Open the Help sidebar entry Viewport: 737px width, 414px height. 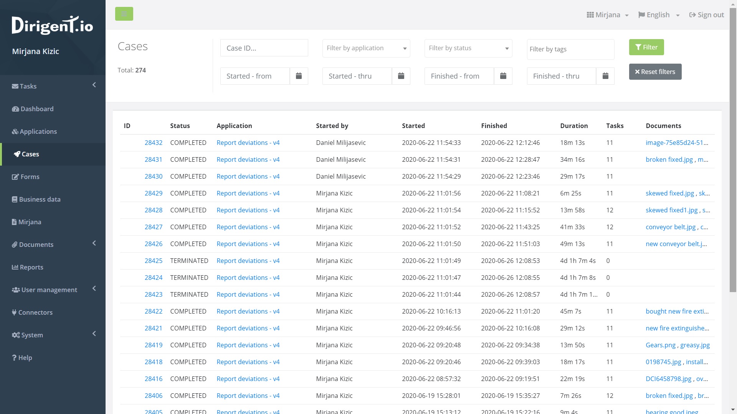(25, 358)
